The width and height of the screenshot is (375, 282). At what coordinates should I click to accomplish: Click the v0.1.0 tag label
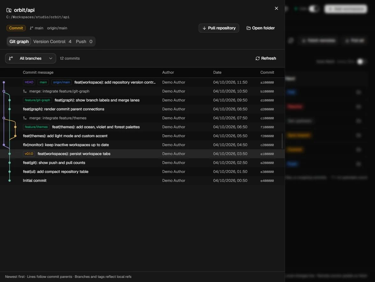pyautogui.click(x=29, y=154)
